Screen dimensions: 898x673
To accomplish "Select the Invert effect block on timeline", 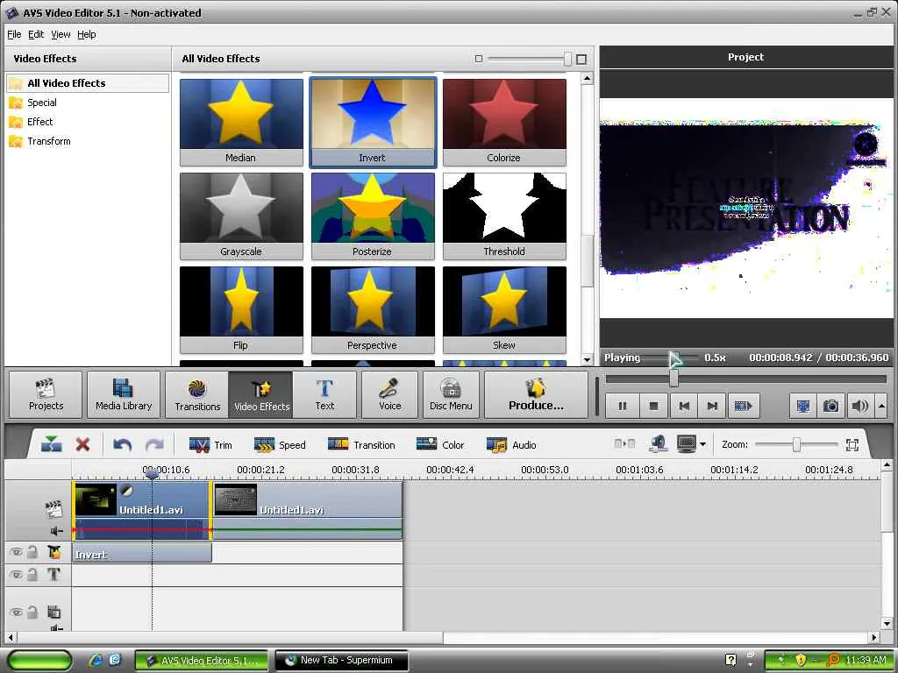I will pos(142,554).
